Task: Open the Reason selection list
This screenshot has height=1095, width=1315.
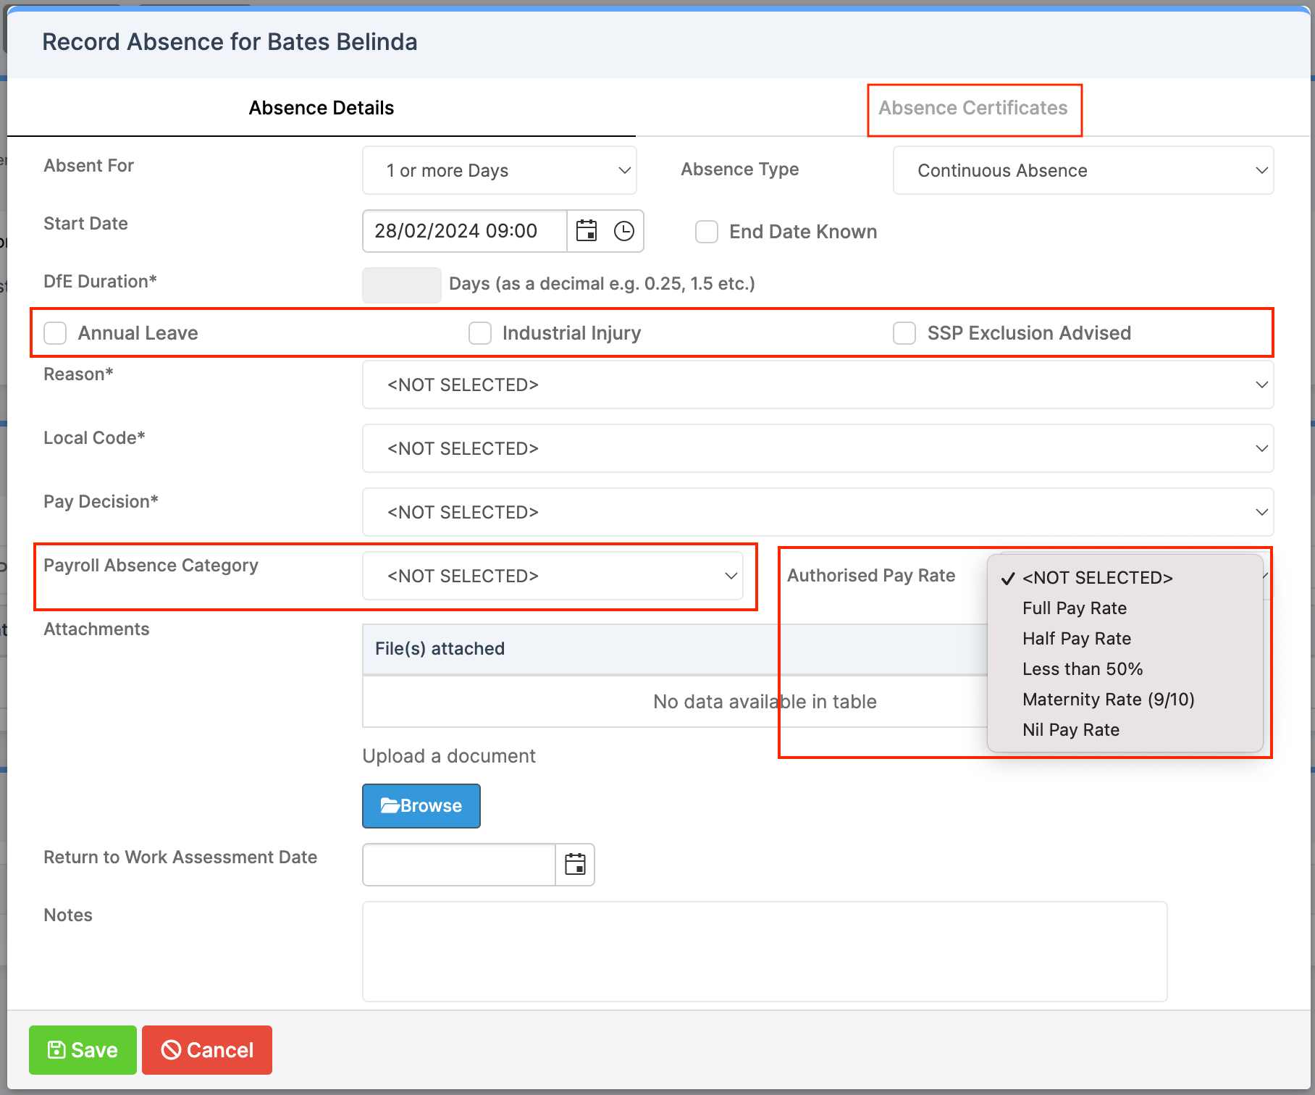Action: pos(818,385)
